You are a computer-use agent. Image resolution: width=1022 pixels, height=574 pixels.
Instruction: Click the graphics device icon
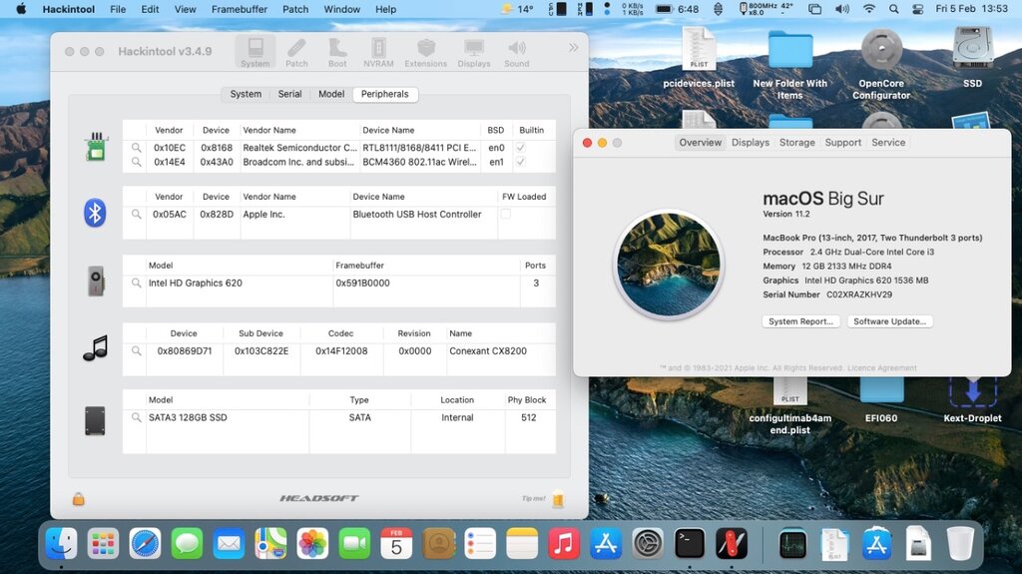point(96,282)
